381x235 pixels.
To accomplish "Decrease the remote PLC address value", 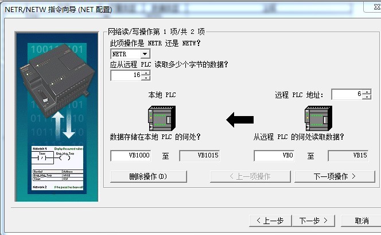I will click(367, 97).
